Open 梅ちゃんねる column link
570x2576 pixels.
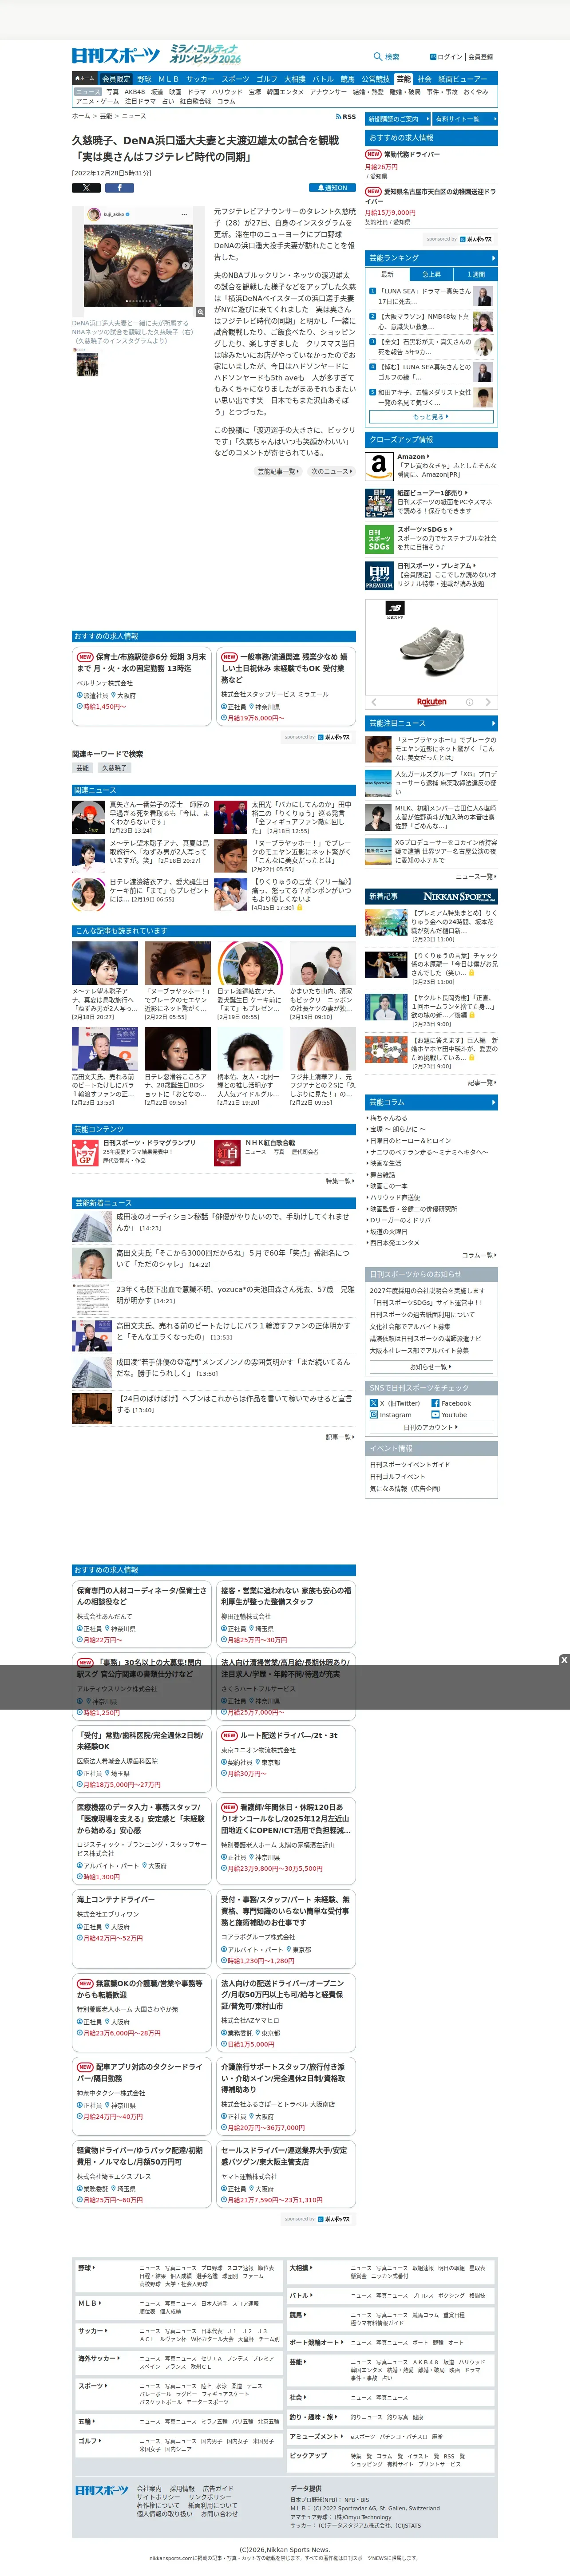(389, 1118)
